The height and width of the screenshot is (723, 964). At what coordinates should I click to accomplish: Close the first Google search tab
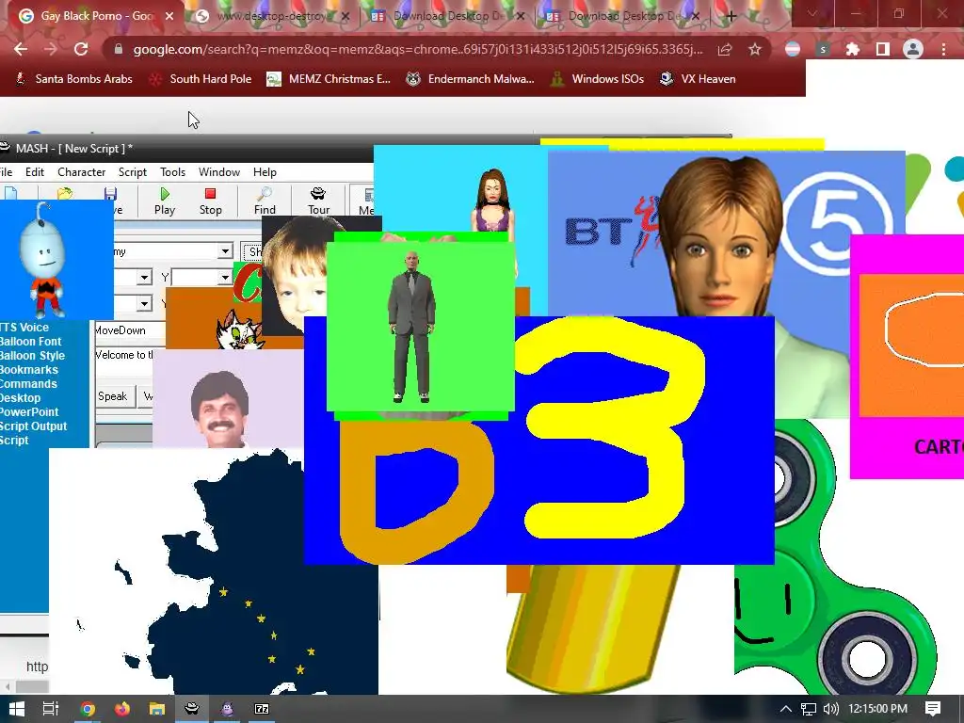click(169, 17)
